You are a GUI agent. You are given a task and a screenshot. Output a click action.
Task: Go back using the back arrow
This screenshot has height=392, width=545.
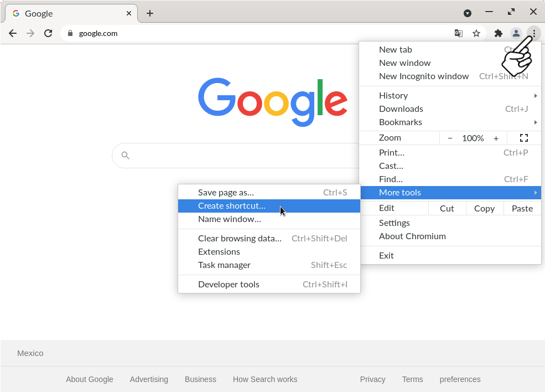click(x=13, y=33)
